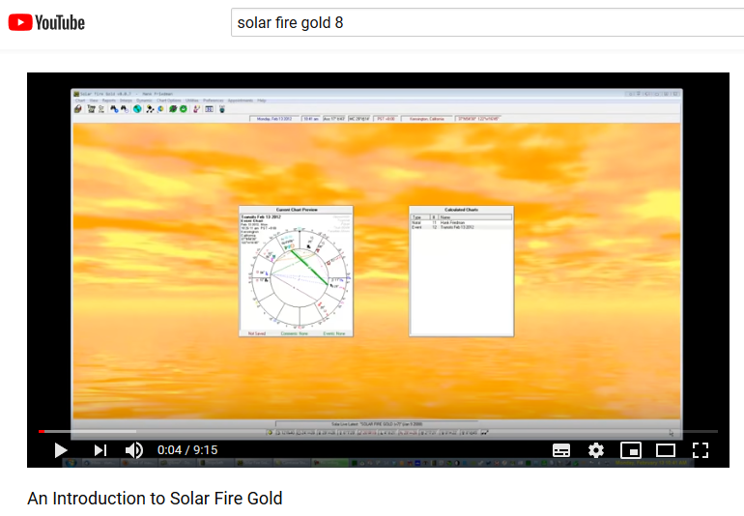Open the Chart Options menu in the video

coord(168,100)
